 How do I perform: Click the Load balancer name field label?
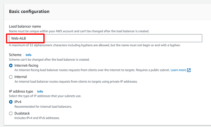tap(25, 27)
